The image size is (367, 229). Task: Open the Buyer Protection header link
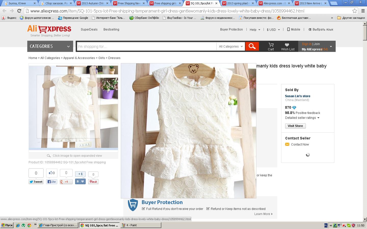click(231, 30)
